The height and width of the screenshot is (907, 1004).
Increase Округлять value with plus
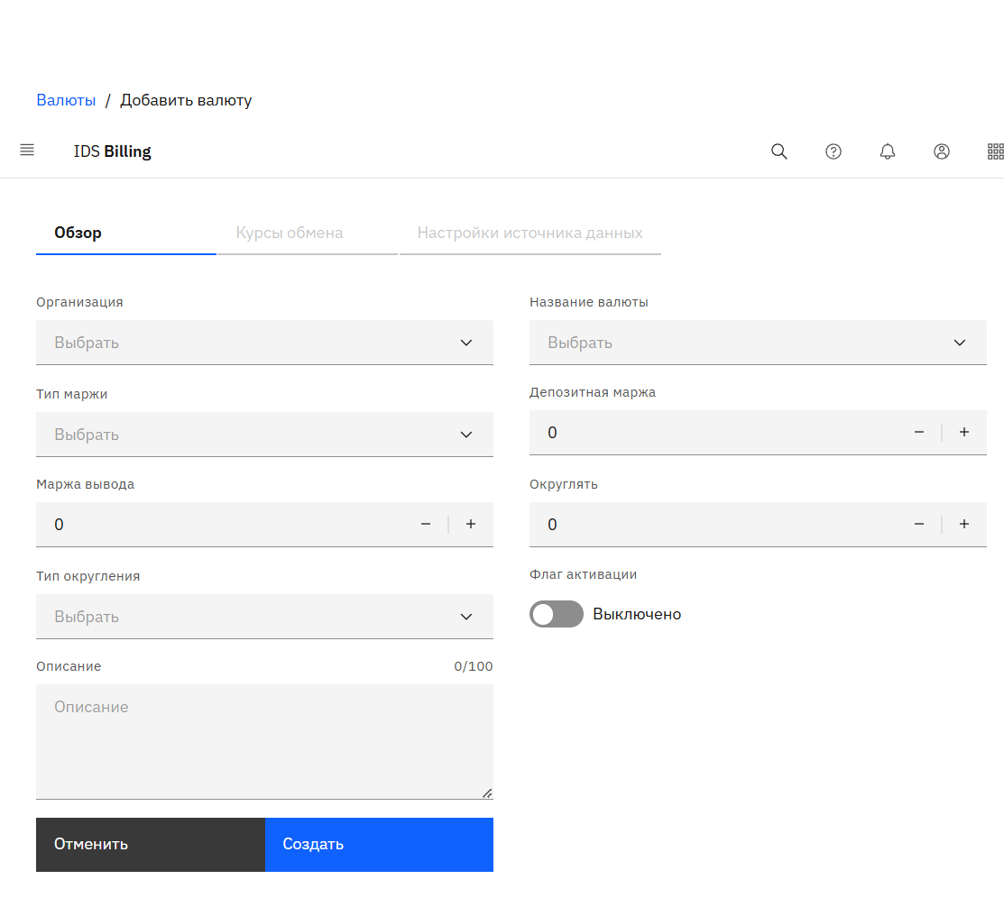[964, 525]
